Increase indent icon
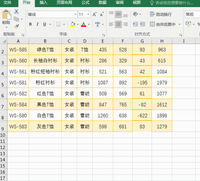 pyautogui.click(x=143, y=24)
